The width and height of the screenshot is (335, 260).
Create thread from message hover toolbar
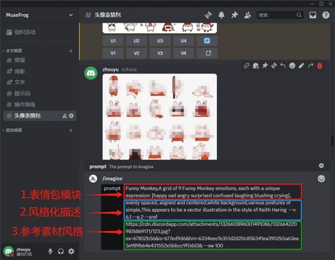[274, 65]
